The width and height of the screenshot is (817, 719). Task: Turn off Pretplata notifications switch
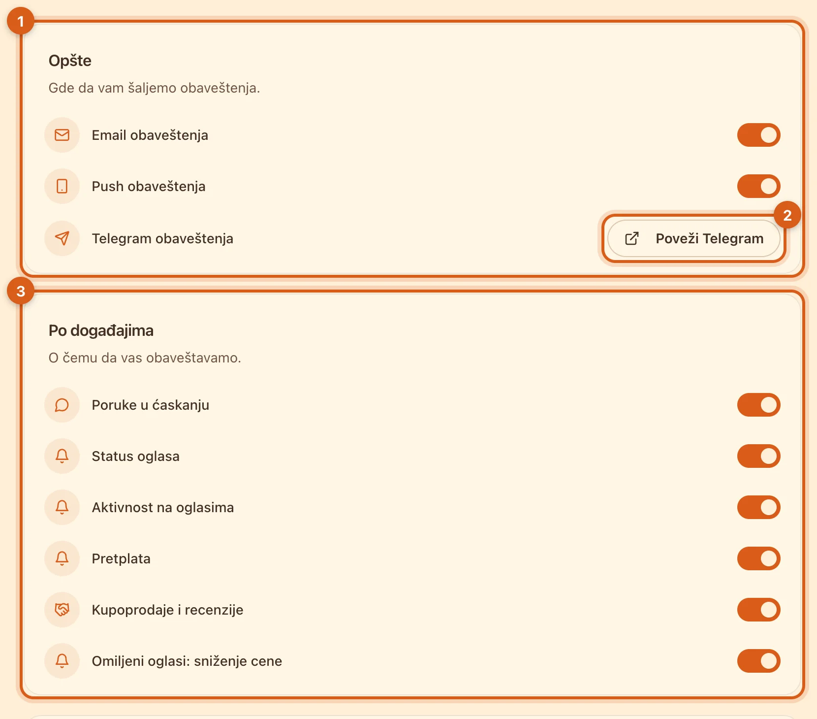click(758, 558)
